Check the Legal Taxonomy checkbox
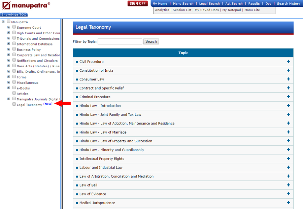This screenshot has height=209, width=303. (x=14, y=104)
